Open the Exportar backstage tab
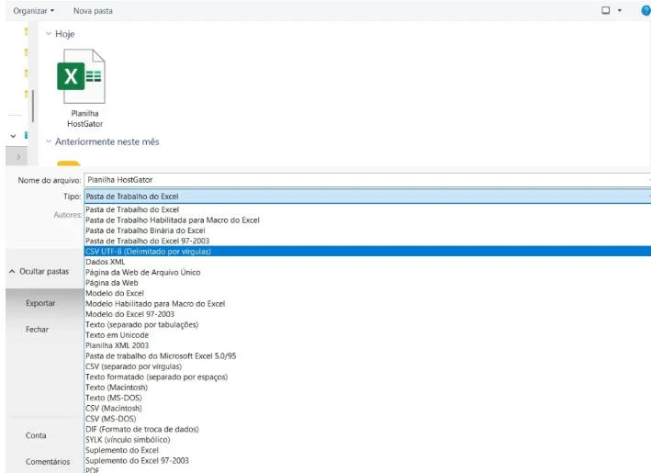651x473 pixels. point(40,303)
